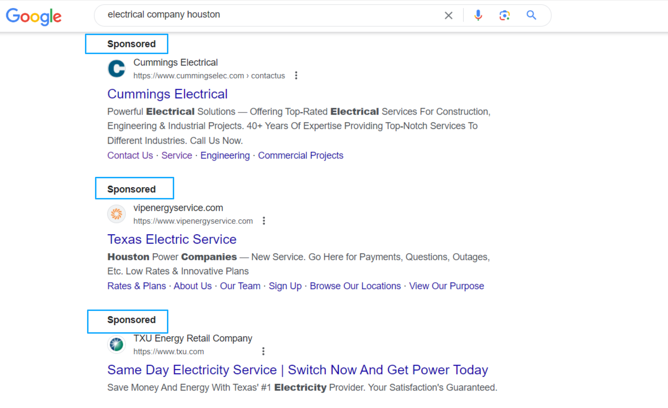Click the search magnifier icon
668x408 pixels.
[531, 15]
